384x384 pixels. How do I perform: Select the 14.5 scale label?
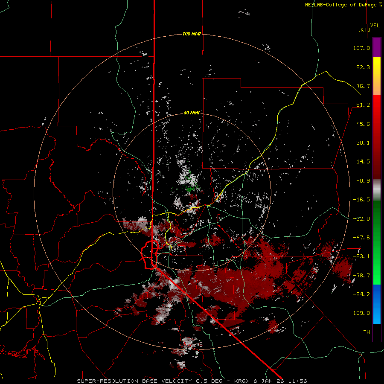point(363,162)
